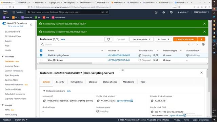Open the AWS Services grid menu
The image size is (217, 122).
coord(14,12)
